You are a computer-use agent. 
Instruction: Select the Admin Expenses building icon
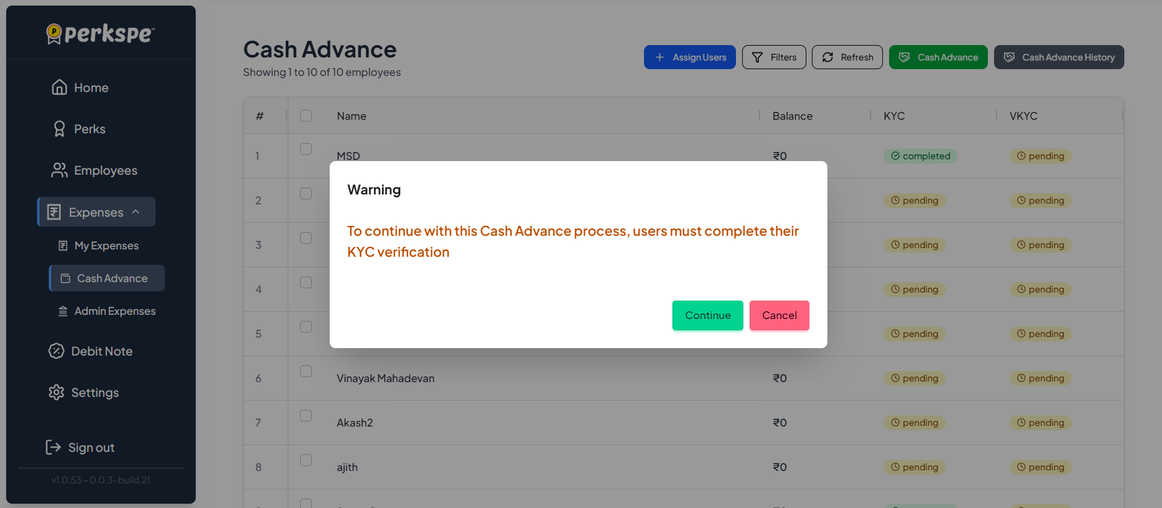coord(62,311)
